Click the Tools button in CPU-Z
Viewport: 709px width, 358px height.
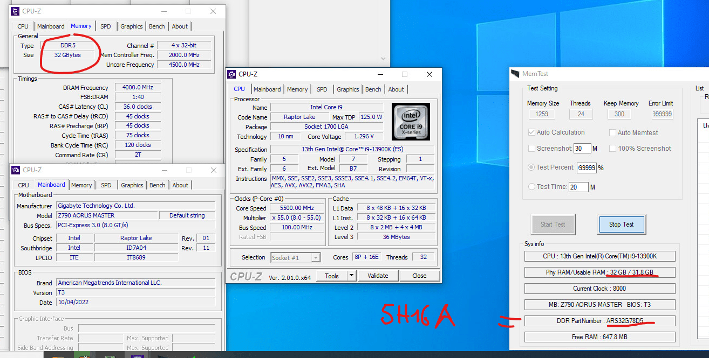pos(332,276)
